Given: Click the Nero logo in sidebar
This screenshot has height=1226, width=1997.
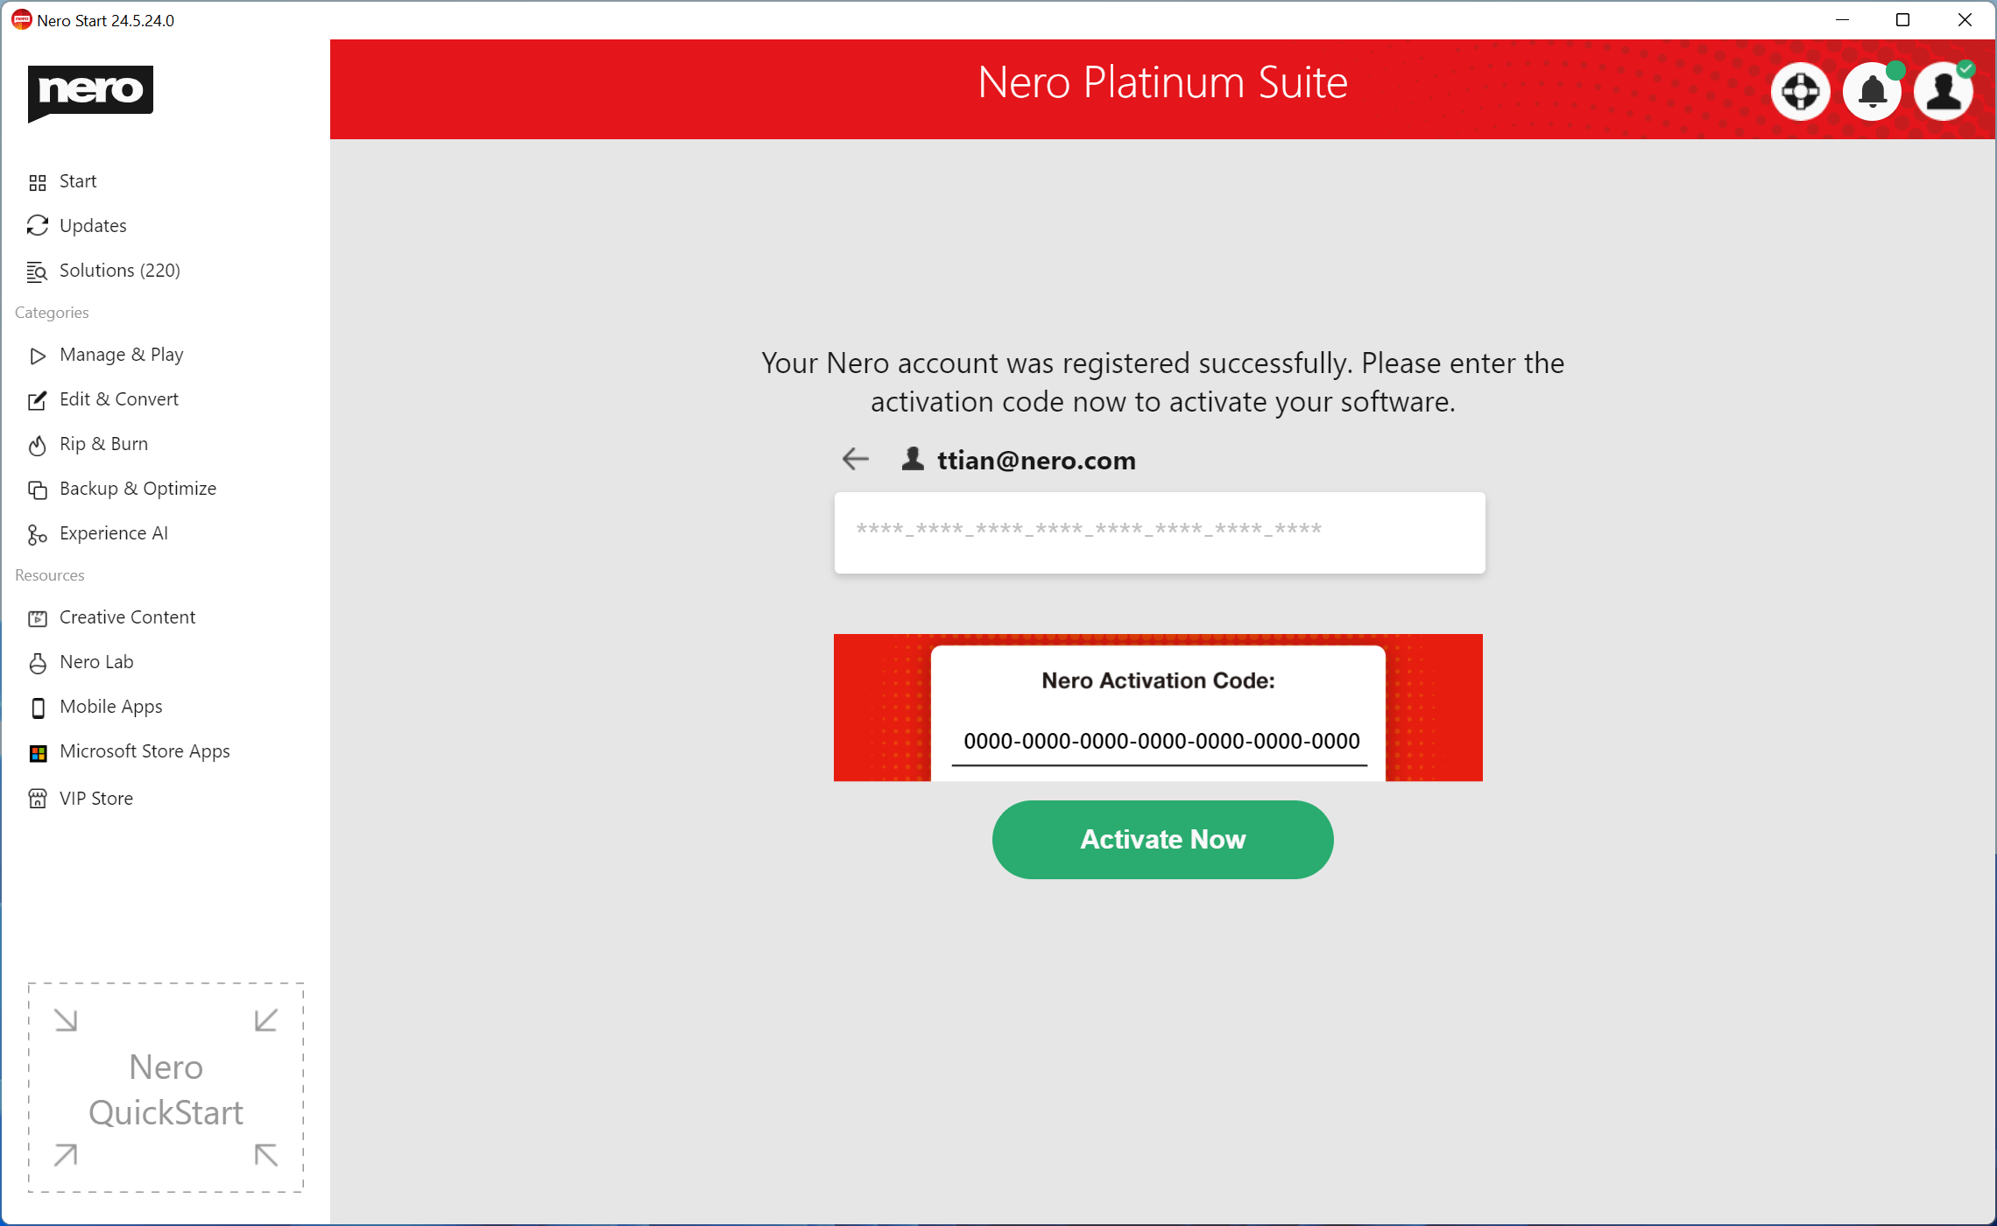Looking at the screenshot, I should 90,92.
